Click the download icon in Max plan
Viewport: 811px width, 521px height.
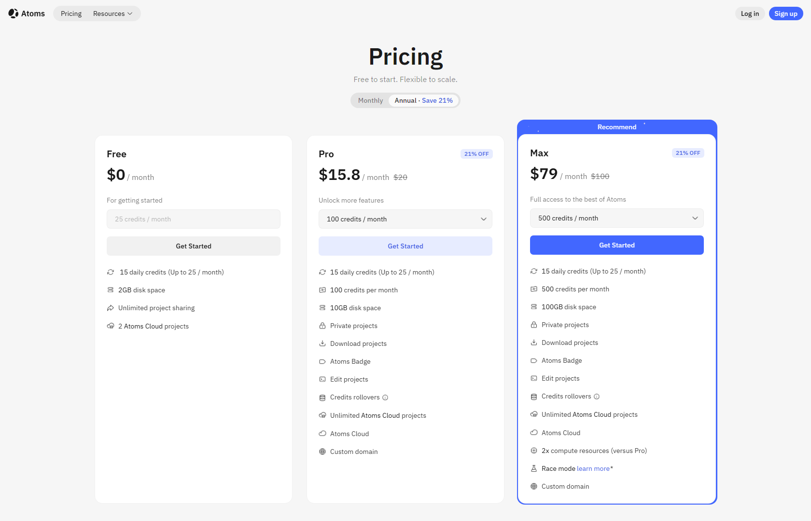pyautogui.click(x=534, y=343)
